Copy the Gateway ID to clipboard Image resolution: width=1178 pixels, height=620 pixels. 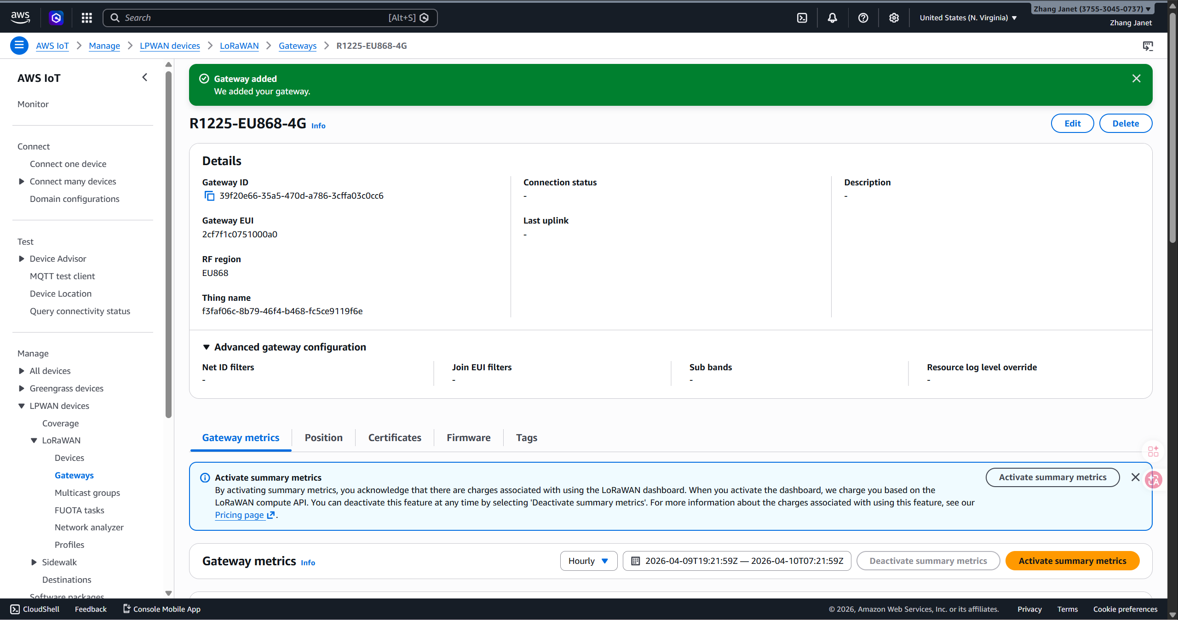209,196
